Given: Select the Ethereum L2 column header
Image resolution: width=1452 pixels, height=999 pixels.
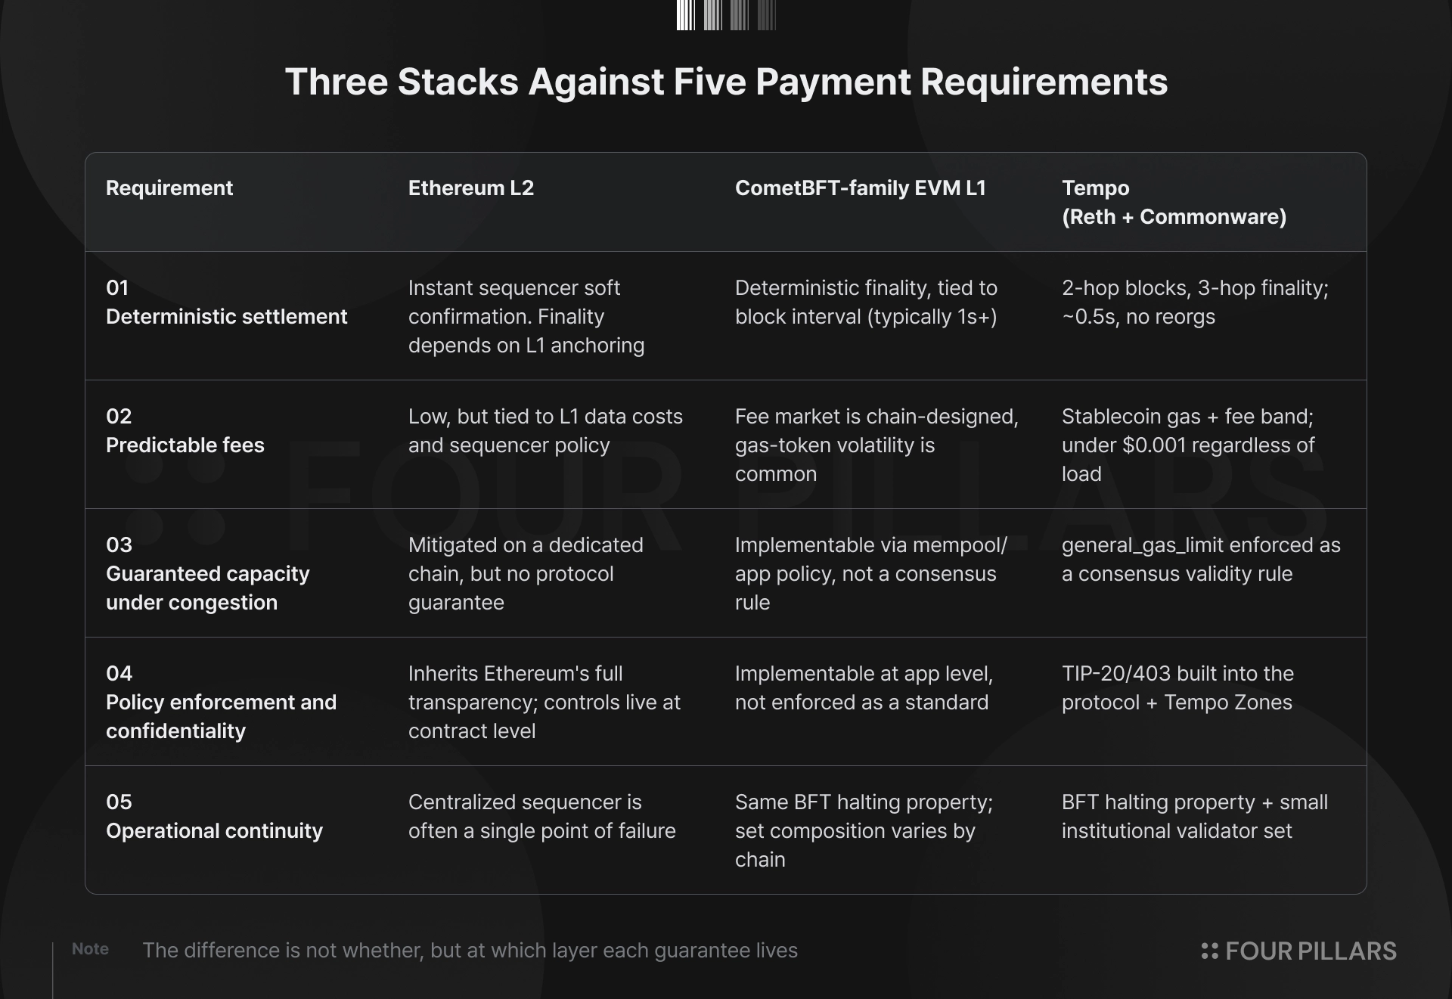Looking at the screenshot, I should coord(471,188).
